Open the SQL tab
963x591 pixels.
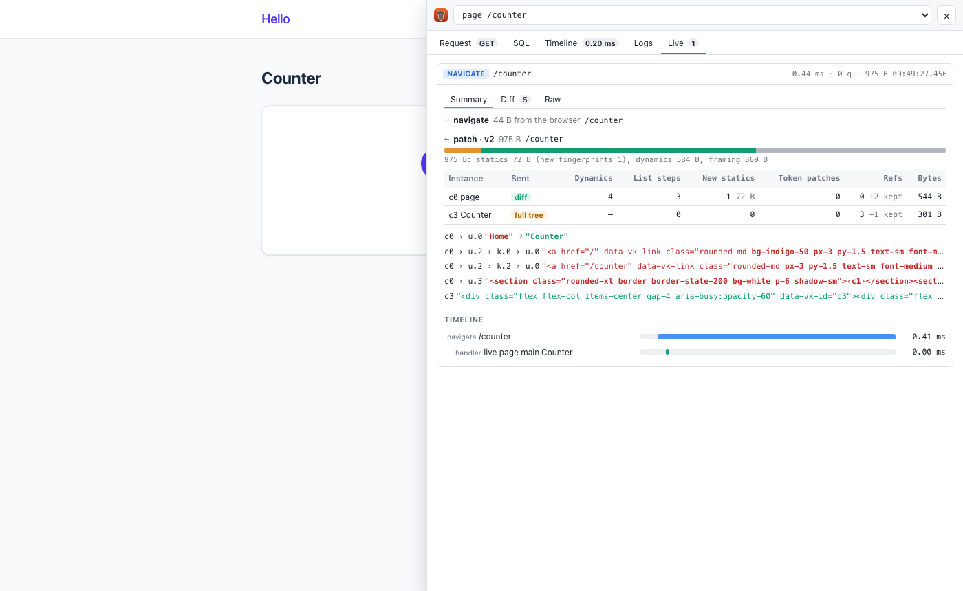coord(521,43)
